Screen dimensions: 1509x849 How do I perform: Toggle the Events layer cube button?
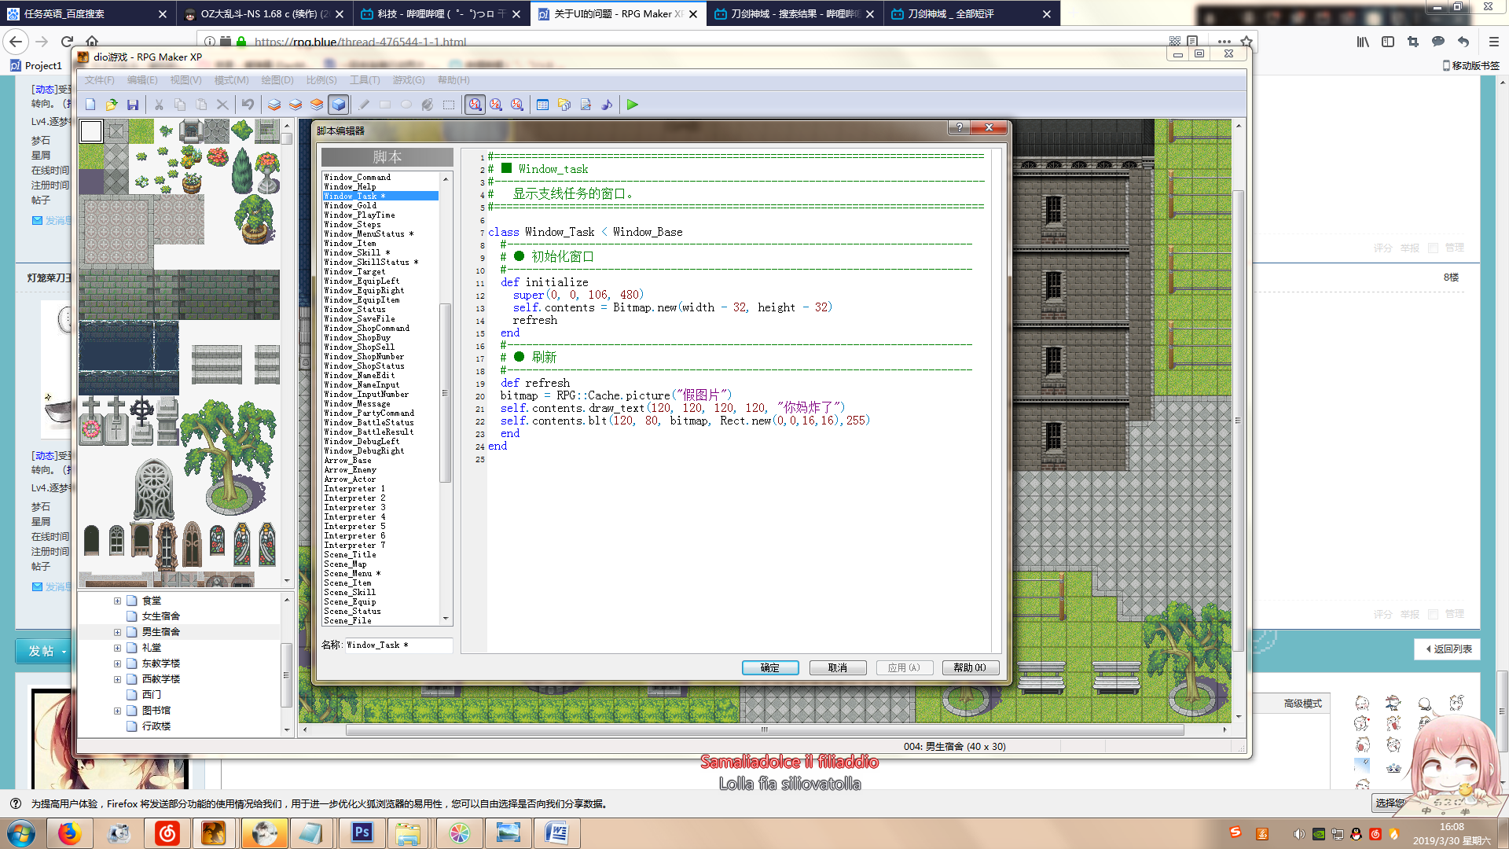tap(339, 105)
